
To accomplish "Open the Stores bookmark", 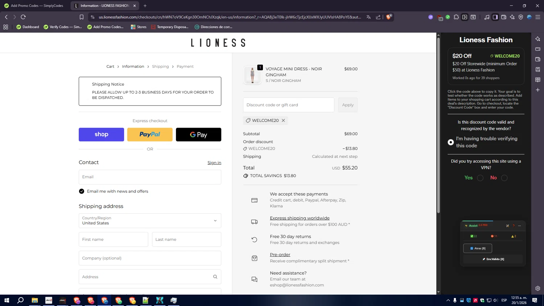I will coord(139,27).
